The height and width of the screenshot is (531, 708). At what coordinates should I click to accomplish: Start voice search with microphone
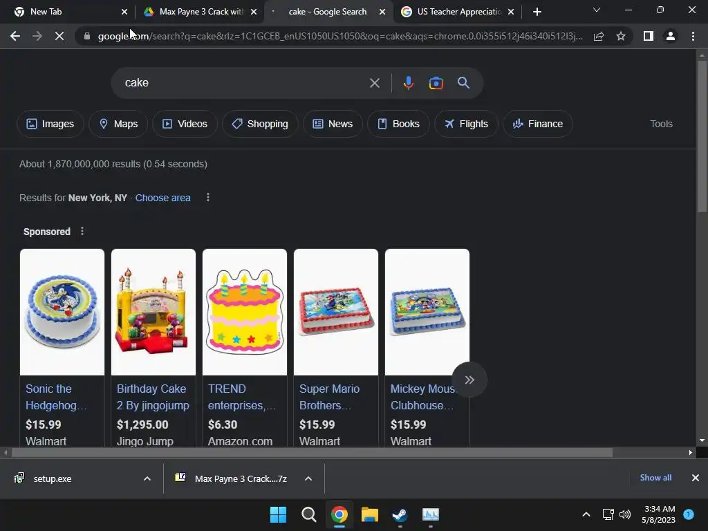pos(408,83)
